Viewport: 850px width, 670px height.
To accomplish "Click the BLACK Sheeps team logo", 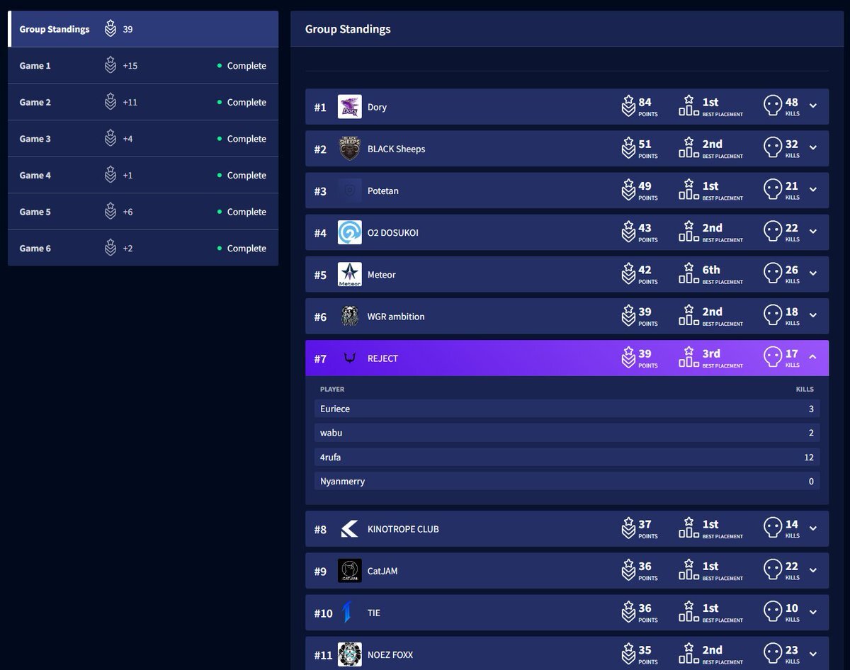I will click(x=350, y=149).
